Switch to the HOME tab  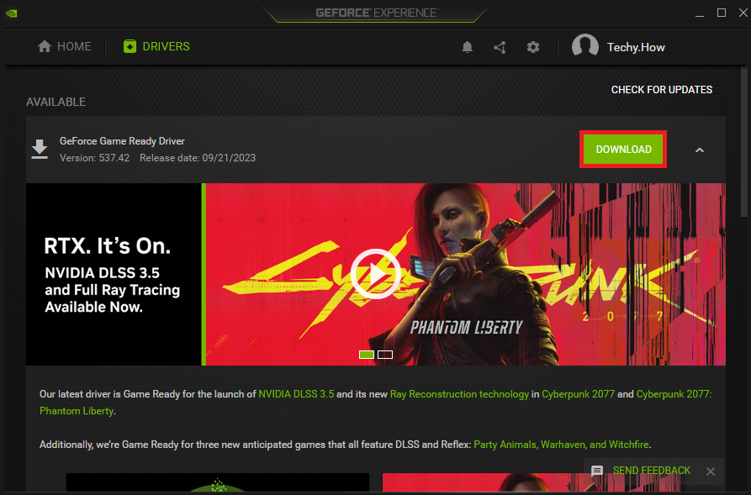64,46
